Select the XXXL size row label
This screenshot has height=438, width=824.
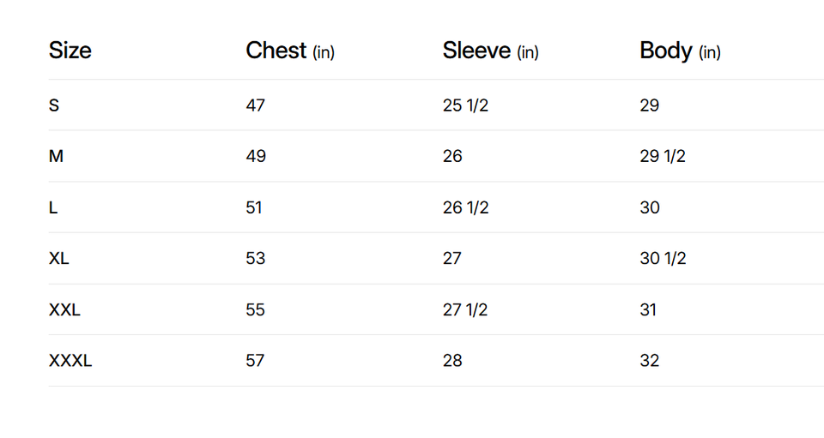pyautogui.click(x=70, y=361)
